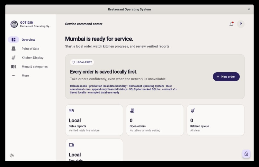Click 'Service command center' heading

(84, 24)
